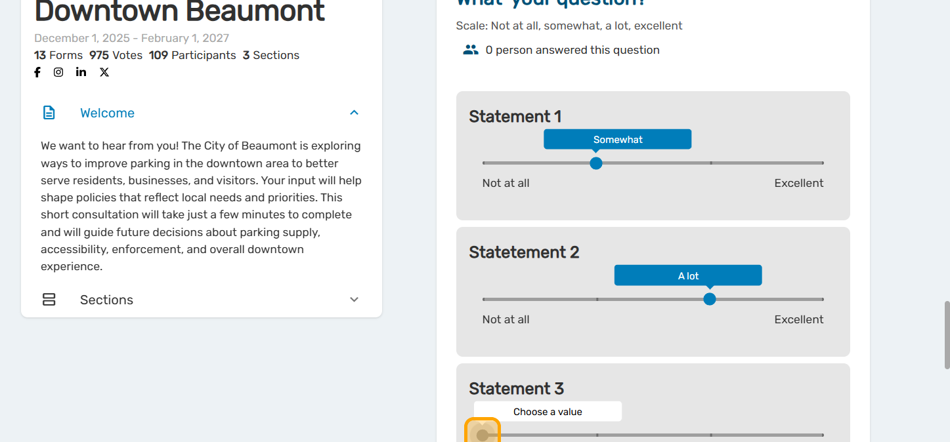
Task: Open the X (Twitter) social icon
Action: [x=104, y=72]
